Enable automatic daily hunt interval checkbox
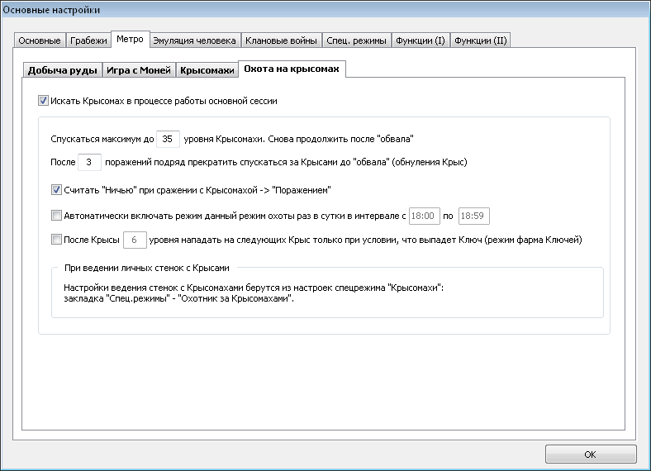 (x=56, y=215)
